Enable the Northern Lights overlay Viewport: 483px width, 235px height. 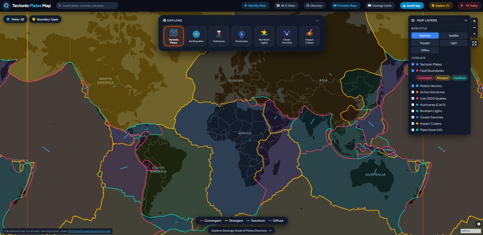tap(413, 111)
